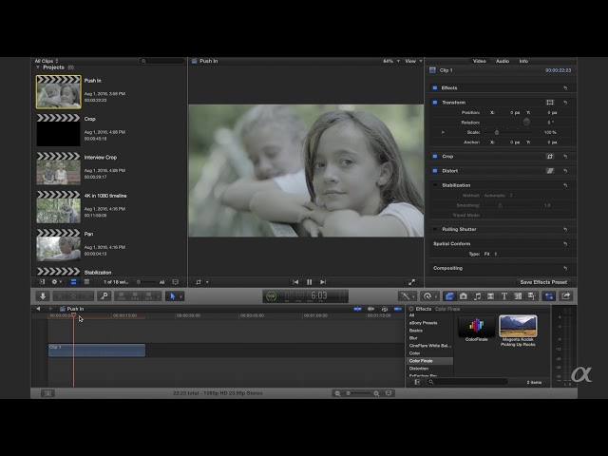Reset the Transform parameters
Image resolution: width=608 pixels, height=456 pixels.
tap(565, 103)
